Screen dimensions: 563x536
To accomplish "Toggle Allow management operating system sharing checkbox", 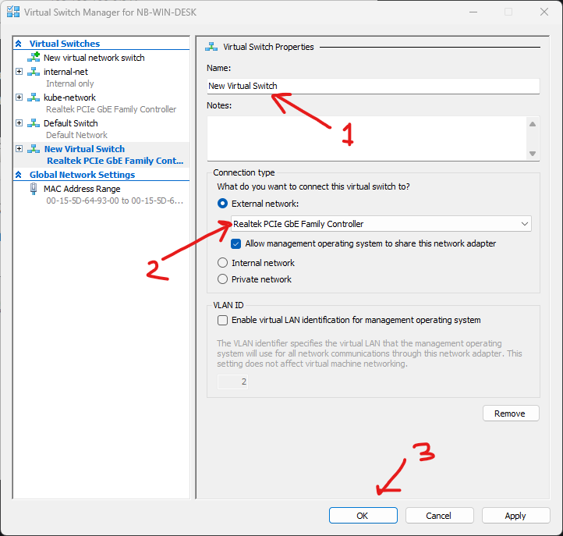I will tap(237, 243).
